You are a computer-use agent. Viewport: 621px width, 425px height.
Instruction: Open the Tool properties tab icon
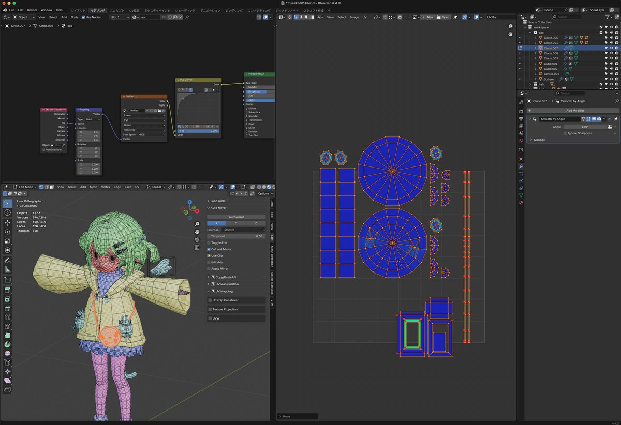click(521, 101)
